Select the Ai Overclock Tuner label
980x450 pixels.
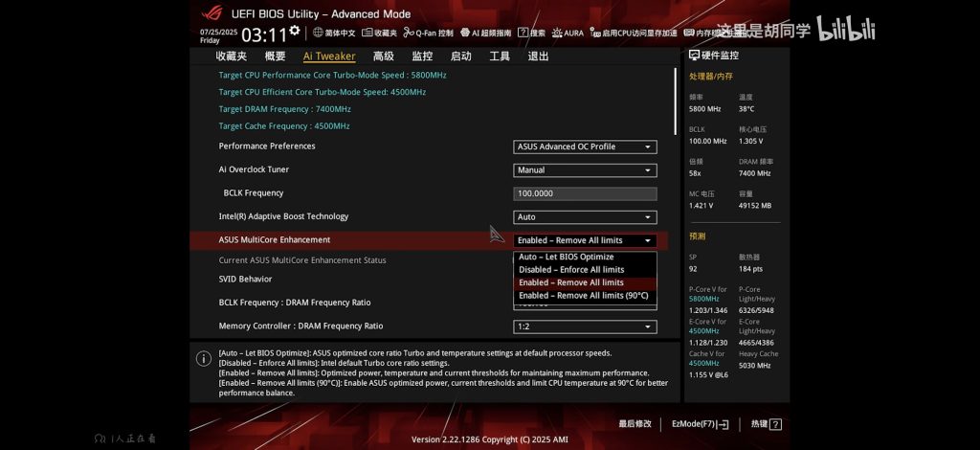click(x=254, y=169)
